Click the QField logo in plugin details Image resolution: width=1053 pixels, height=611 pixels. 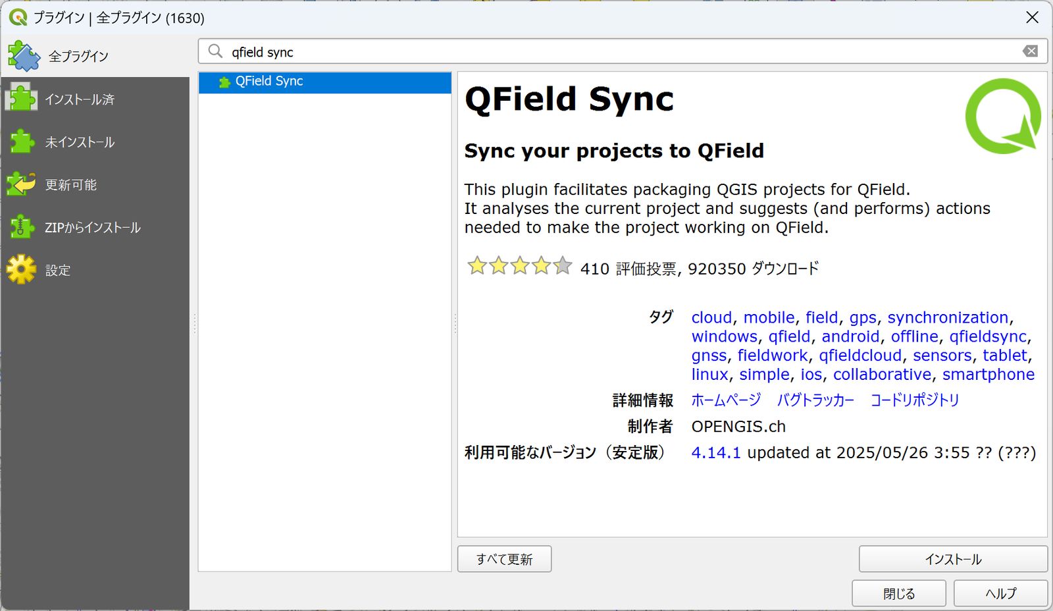(1002, 116)
